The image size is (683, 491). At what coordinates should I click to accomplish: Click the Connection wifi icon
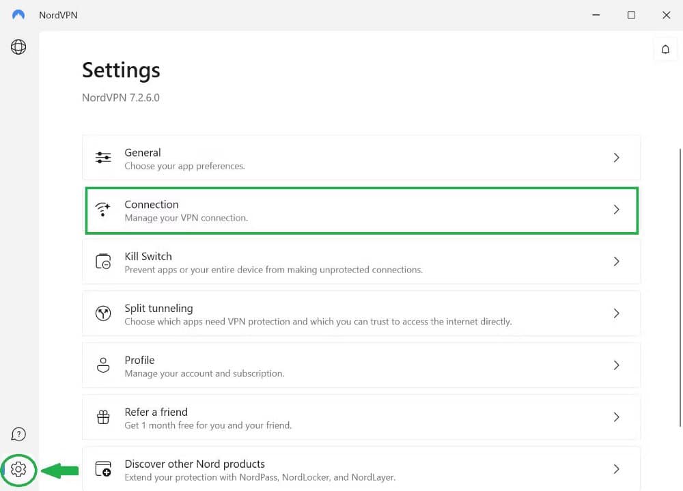pos(103,210)
